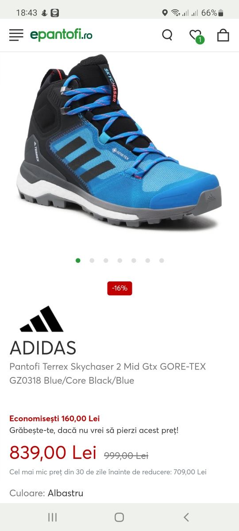Image resolution: width=239 pixels, height=531 pixels.
Task: Open the wishlist heart icon
Action: [196, 35]
